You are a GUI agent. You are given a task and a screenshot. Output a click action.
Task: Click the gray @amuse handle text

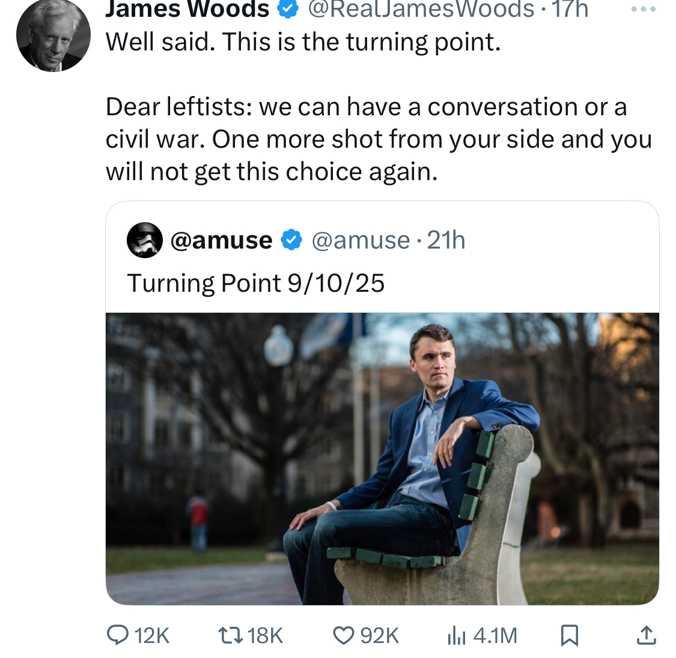click(x=361, y=240)
